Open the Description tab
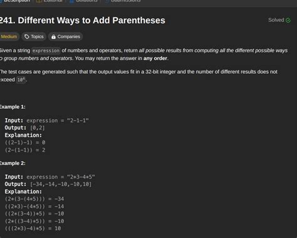The image size is (297, 238). point(16,1)
